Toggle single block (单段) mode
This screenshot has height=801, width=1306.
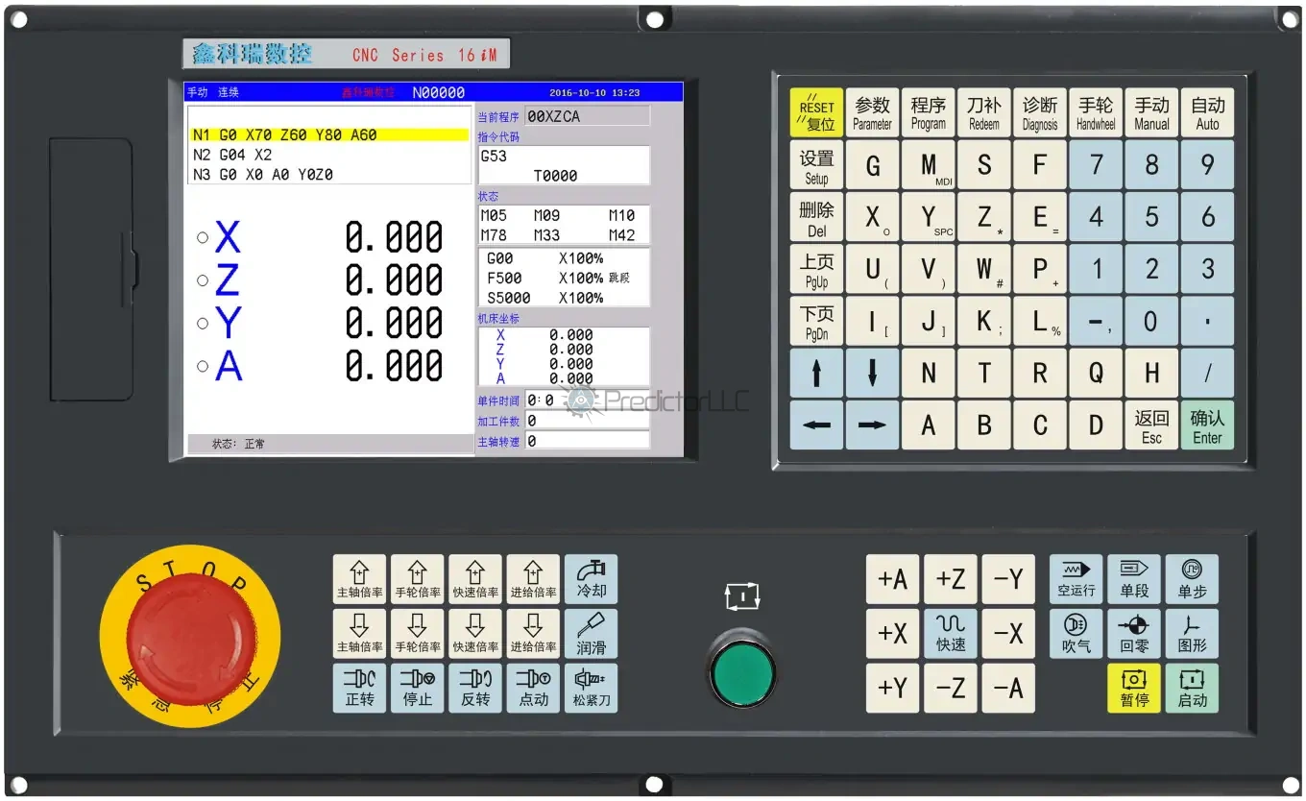(x=1134, y=579)
